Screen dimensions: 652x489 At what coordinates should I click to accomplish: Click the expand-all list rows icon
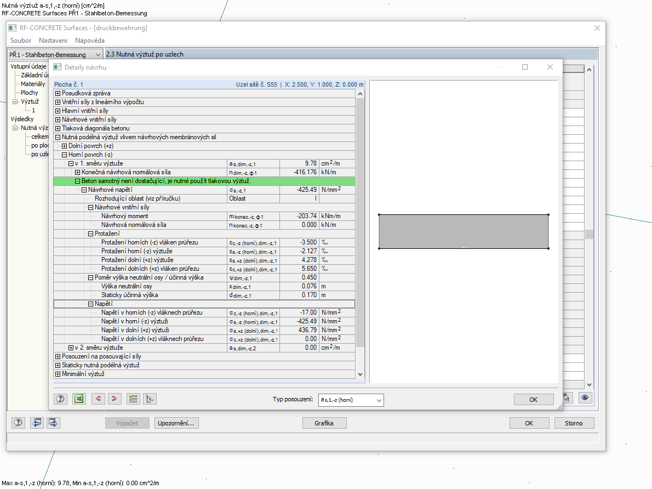click(x=133, y=399)
